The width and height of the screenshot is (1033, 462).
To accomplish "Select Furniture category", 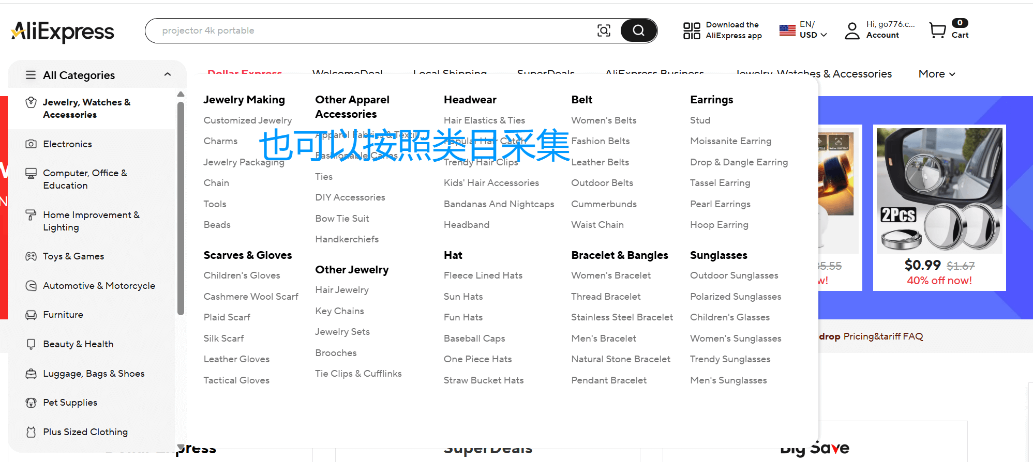I will click(63, 315).
